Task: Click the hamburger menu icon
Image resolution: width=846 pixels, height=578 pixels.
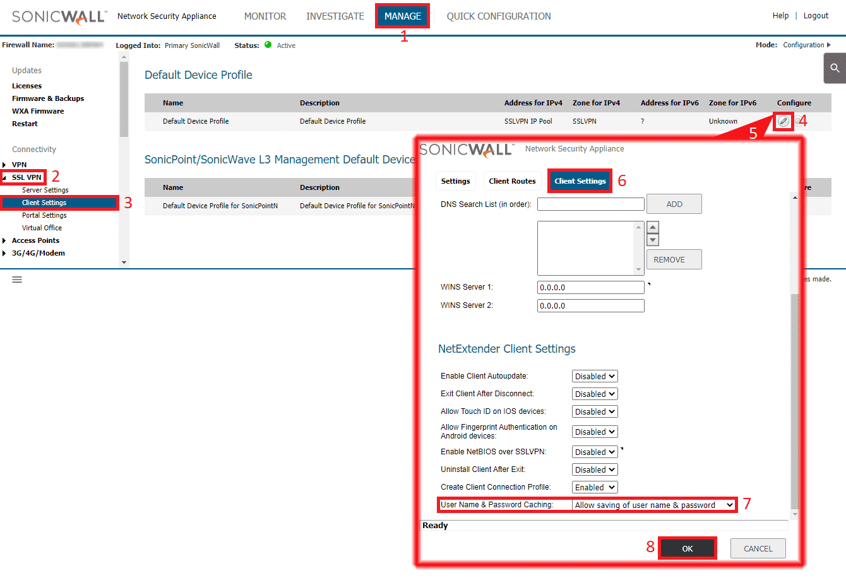Action: click(x=17, y=280)
